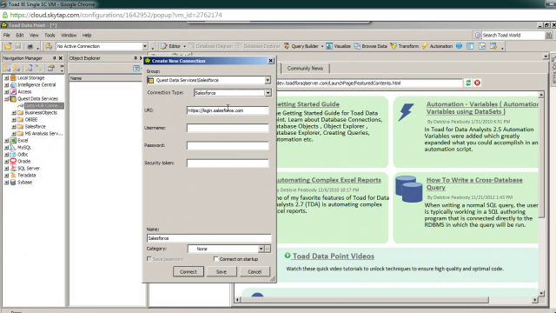
Task: Open the File menu
Action: point(7,35)
